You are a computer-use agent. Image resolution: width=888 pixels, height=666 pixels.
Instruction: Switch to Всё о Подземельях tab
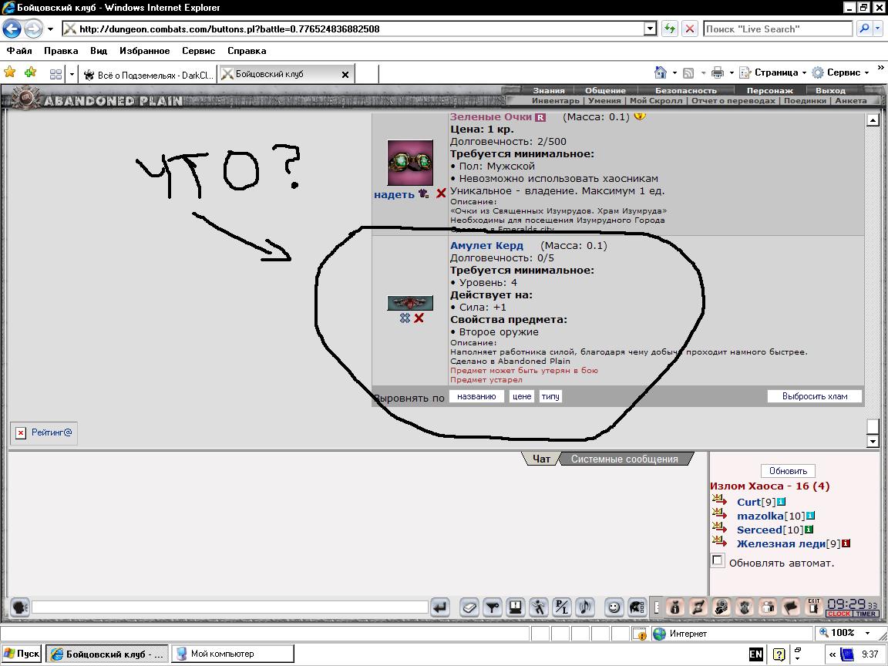coord(148,75)
